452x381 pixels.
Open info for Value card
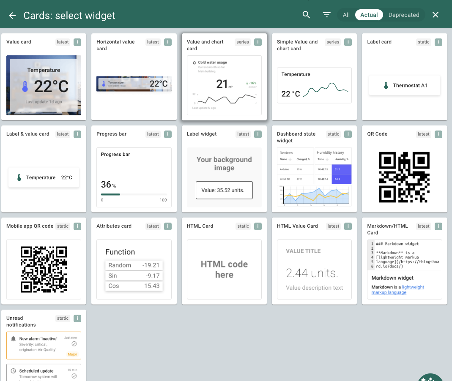click(77, 42)
